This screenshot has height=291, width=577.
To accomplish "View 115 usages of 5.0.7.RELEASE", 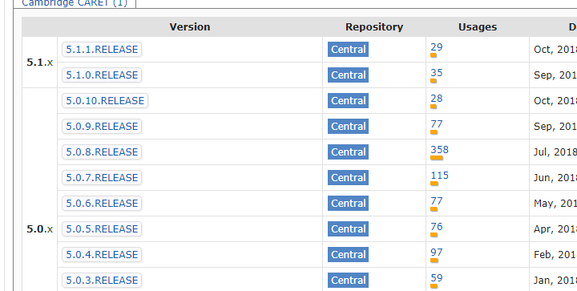I will point(440,176).
